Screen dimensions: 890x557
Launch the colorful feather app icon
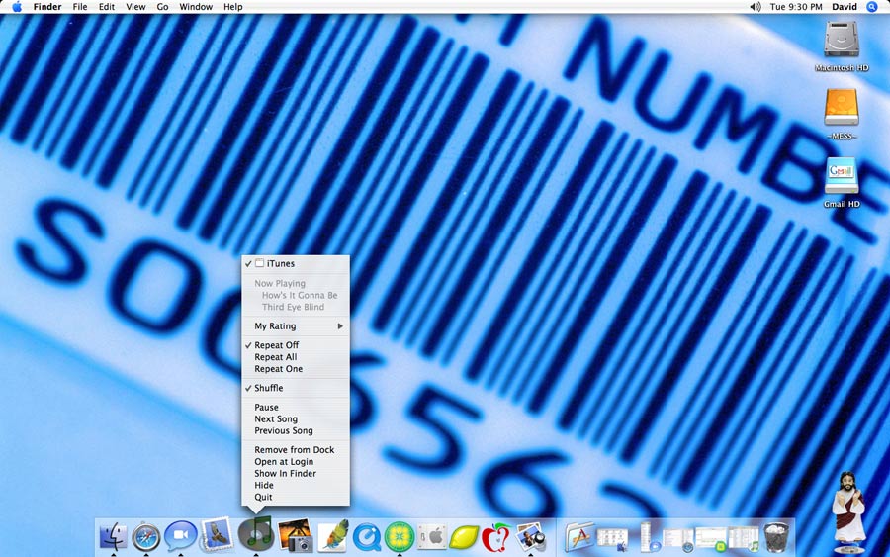tap(333, 536)
